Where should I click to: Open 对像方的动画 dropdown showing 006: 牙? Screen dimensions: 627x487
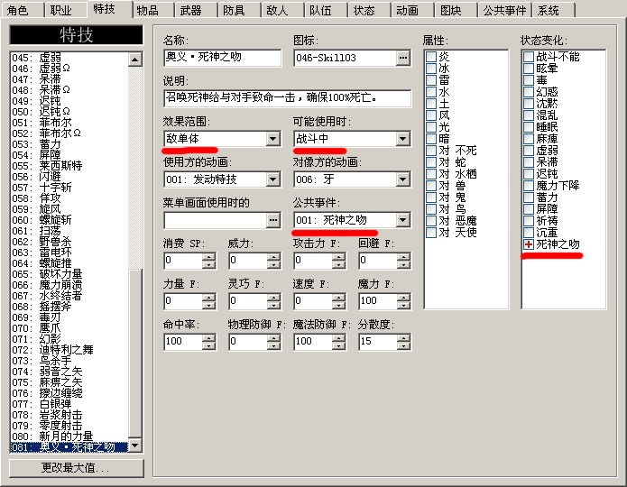click(x=402, y=179)
